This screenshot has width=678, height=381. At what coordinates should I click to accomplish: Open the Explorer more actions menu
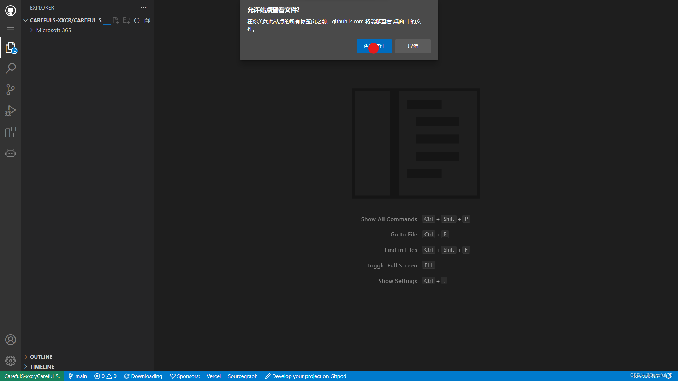[143, 8]
